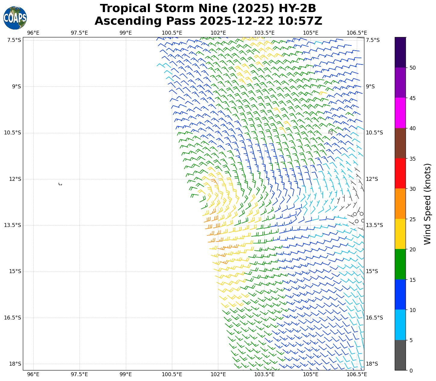Click the "Ascending Pass 2025-12-22 10:57Z" subtitle
Image resolution: width=436 pixels, height=381 pixels.
point(208,21)
